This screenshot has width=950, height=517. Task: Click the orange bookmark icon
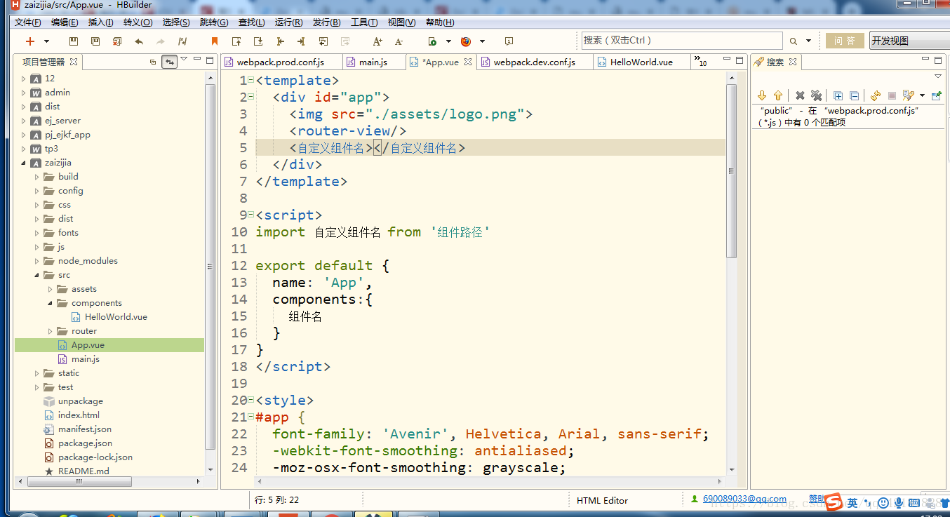point(215,41)
